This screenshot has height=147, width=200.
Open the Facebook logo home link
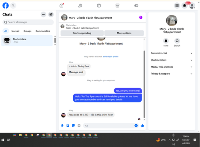[6, 6]
